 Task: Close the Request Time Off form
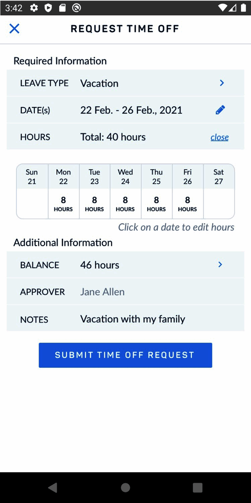pyautogui.click(x=14, y=29)
